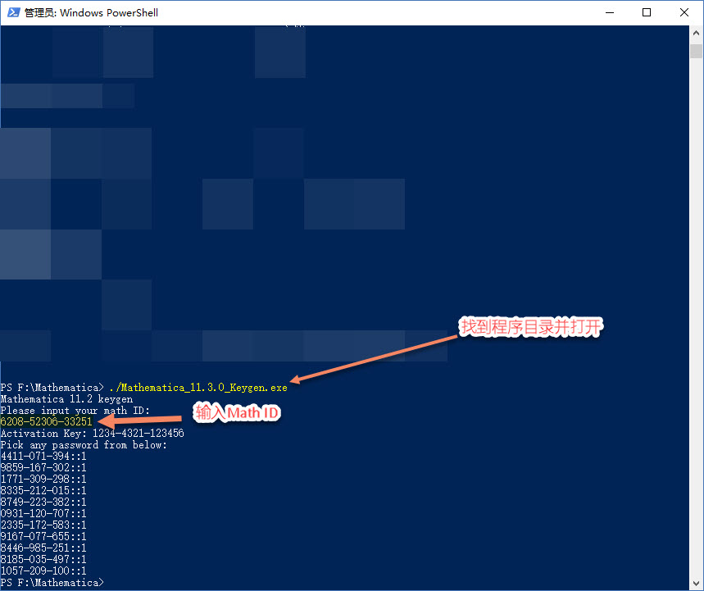Click the '找到程序目录并打开' annotation label
The height and width of the screenshot is (591, 704).
531,326
